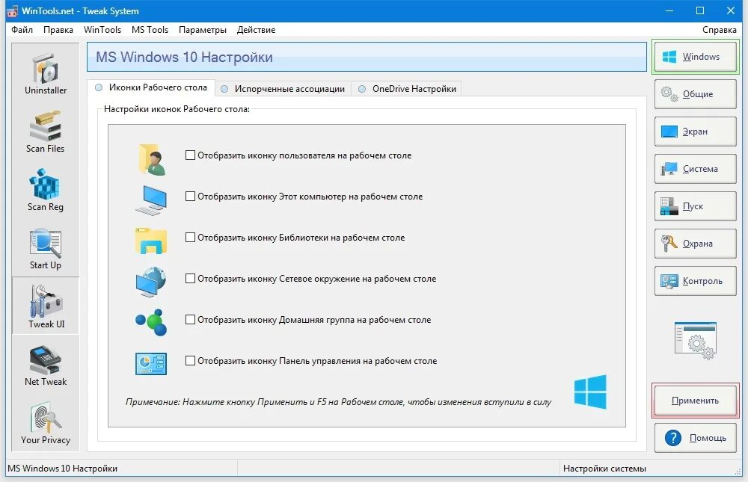This screenshot has height=482, width=748.
Task: Open the Scan Reg tool
Action: pyautogui.click(x=46, y=191)
